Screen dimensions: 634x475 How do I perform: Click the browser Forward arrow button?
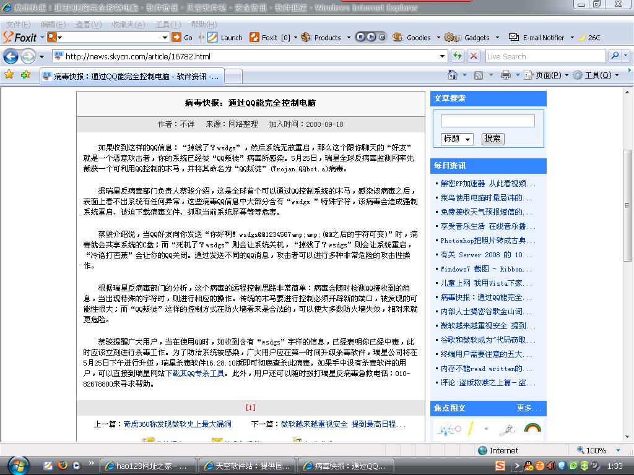tap(27, 56)
